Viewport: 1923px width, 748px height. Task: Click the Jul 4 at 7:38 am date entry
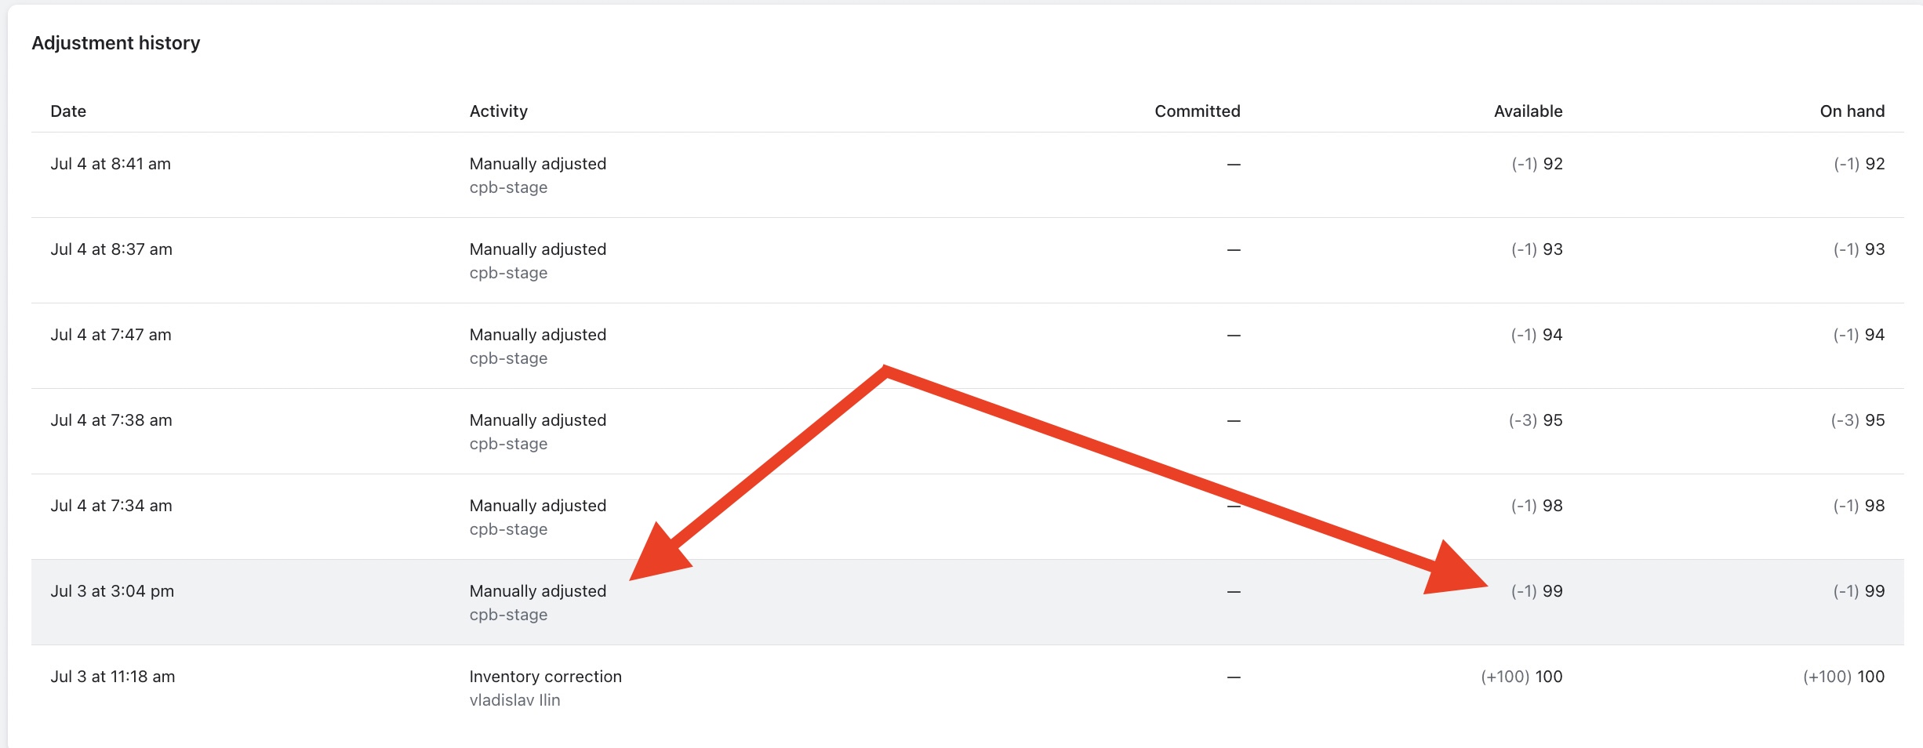[112, 419]
